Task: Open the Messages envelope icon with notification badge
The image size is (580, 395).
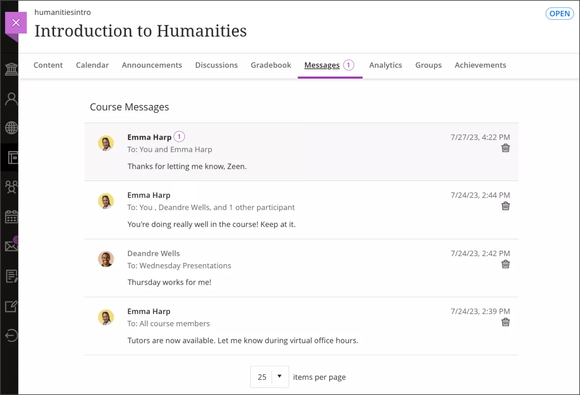Action: tap(11, 246)
